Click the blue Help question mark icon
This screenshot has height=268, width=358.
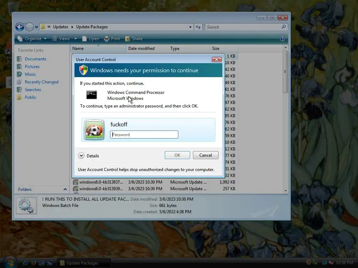point(282,39)
